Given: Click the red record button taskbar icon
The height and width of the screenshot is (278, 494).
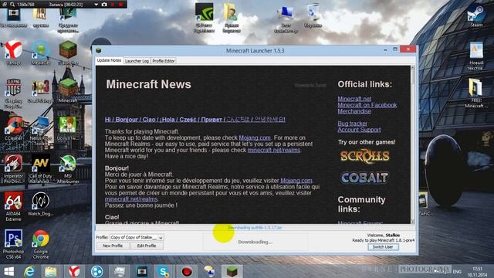Looking at the screenshot, I should pyautogui.click(x=187, y=271).
